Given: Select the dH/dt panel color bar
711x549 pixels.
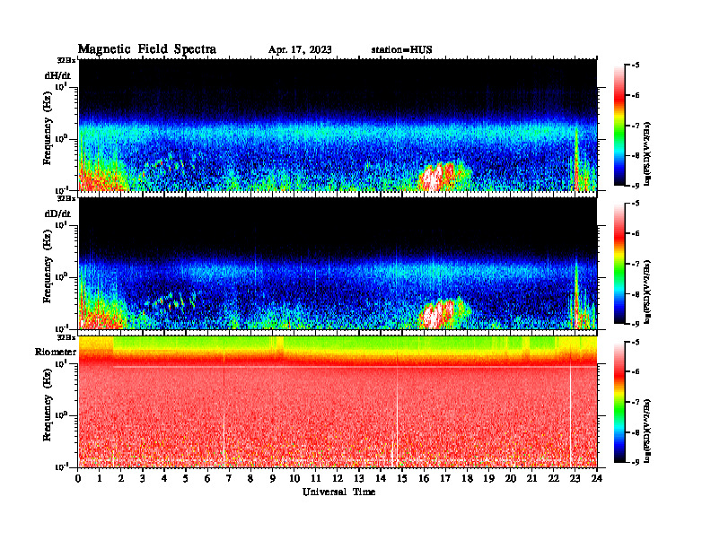Looking at the screenshot, I should [x=619, y=126].
